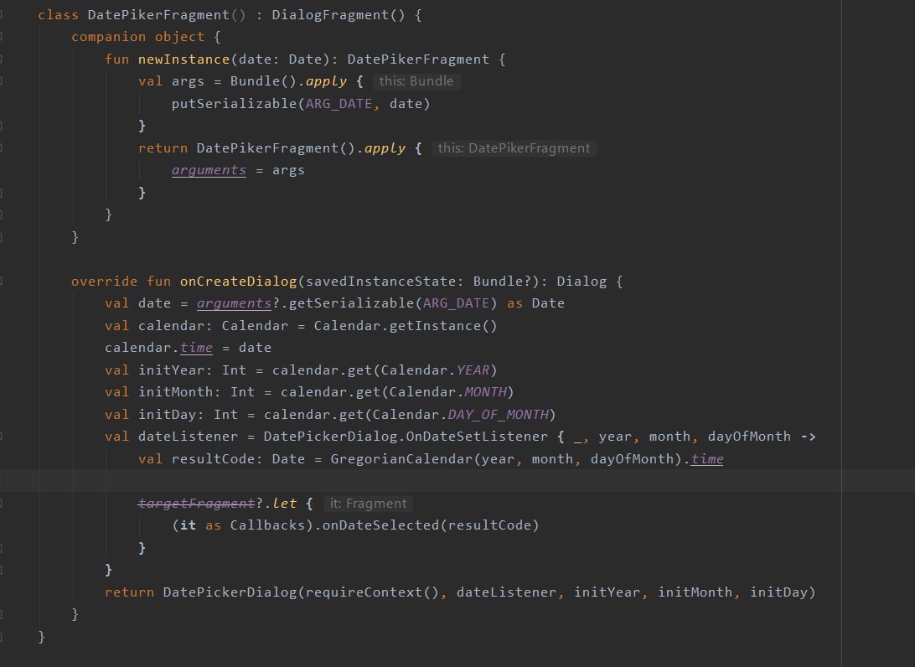Place cursor on onCreateDialog function name
Viewport: 915px width, 667px height.
[x=238, y=282]
